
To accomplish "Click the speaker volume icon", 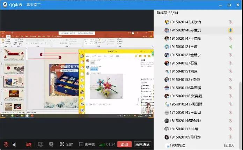I will tap(14, 144).
